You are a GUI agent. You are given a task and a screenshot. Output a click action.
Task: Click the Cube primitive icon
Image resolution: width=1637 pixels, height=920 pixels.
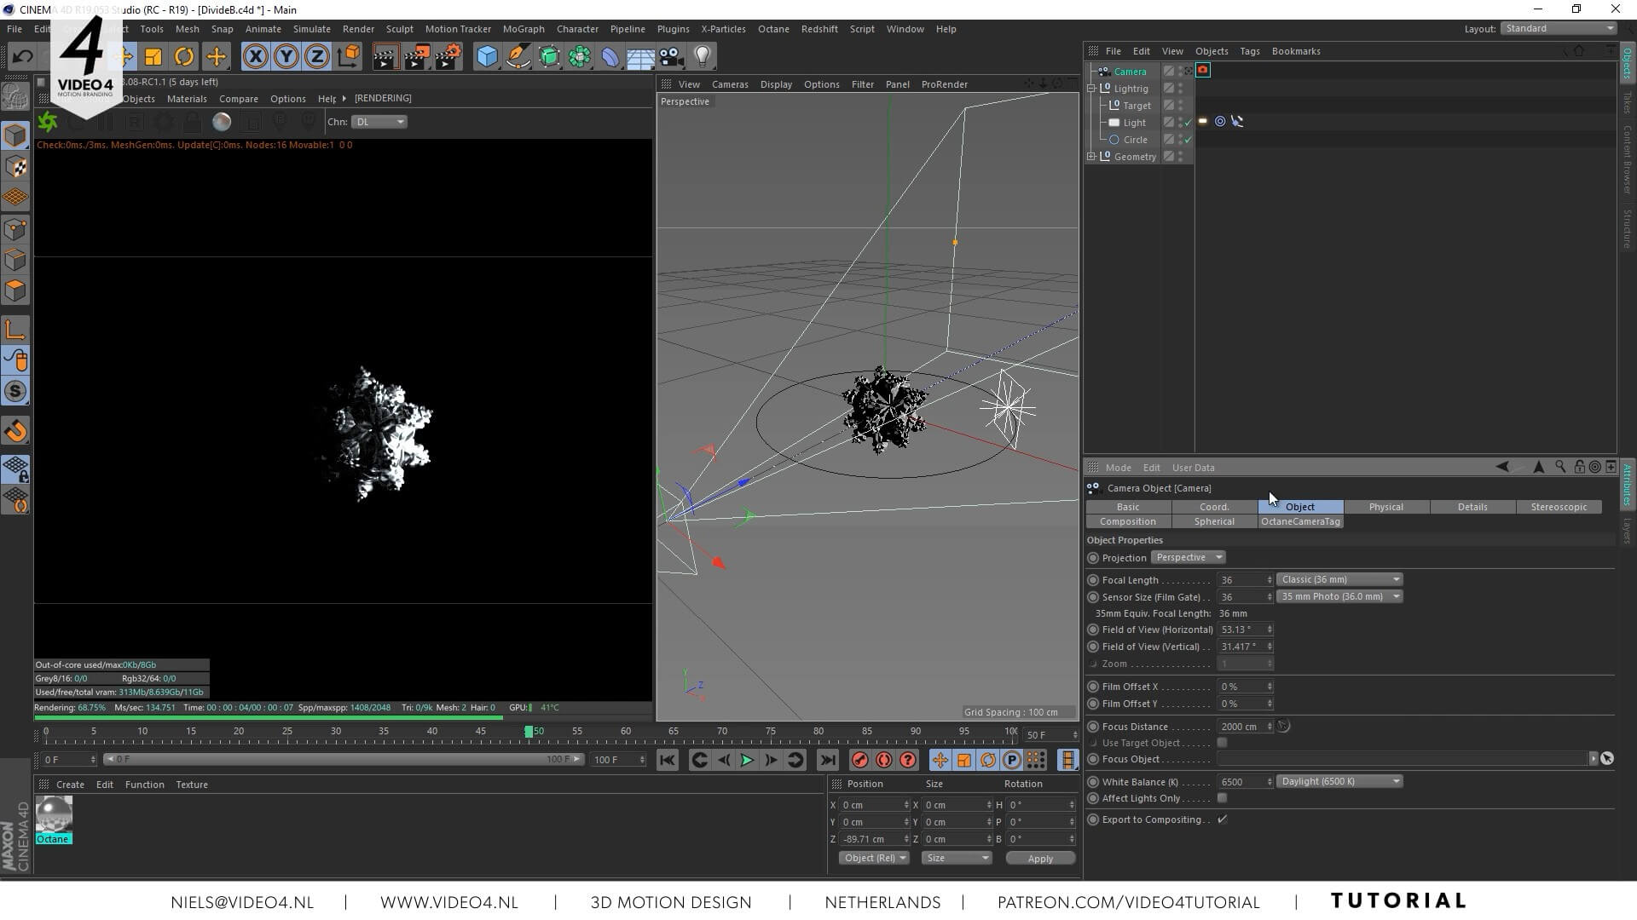point(487,57)
